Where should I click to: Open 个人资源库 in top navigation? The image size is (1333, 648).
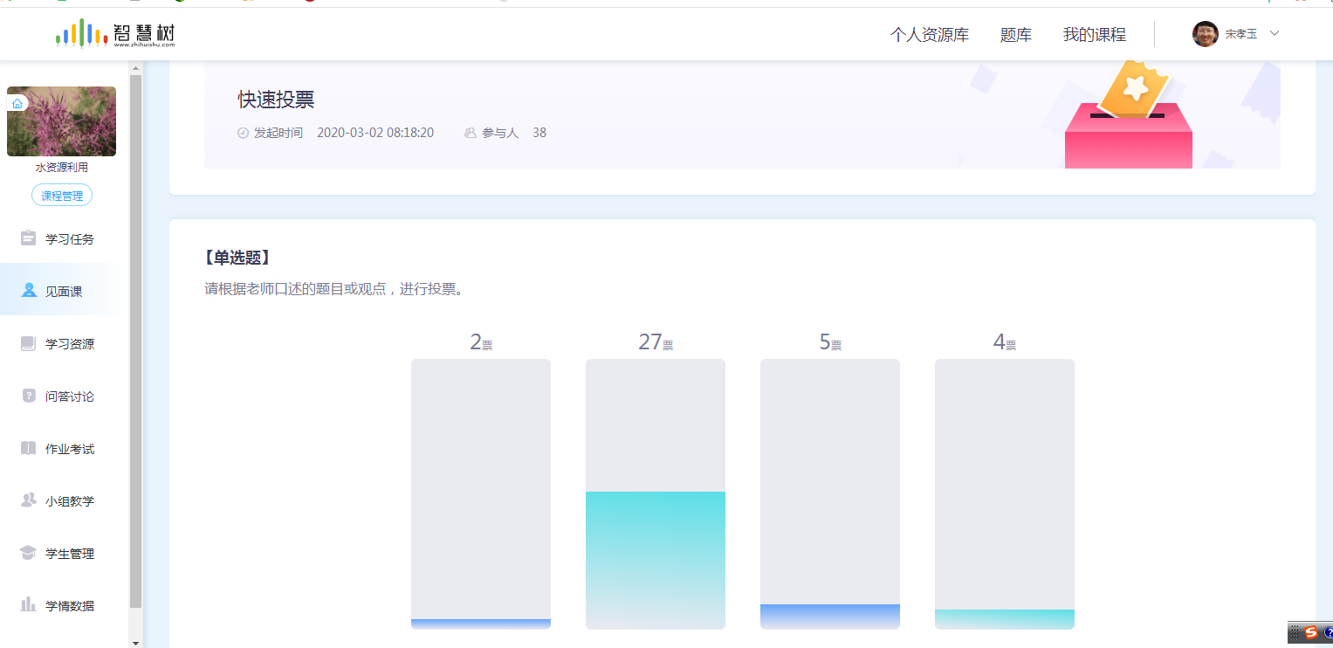(x=929, y=35)
